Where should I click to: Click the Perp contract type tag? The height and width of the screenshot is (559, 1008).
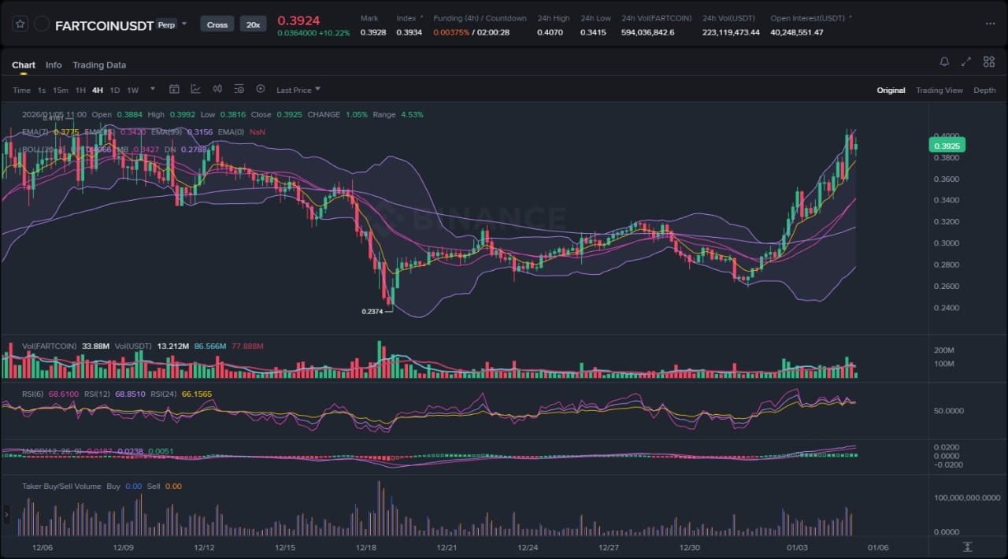coord(166,24)
